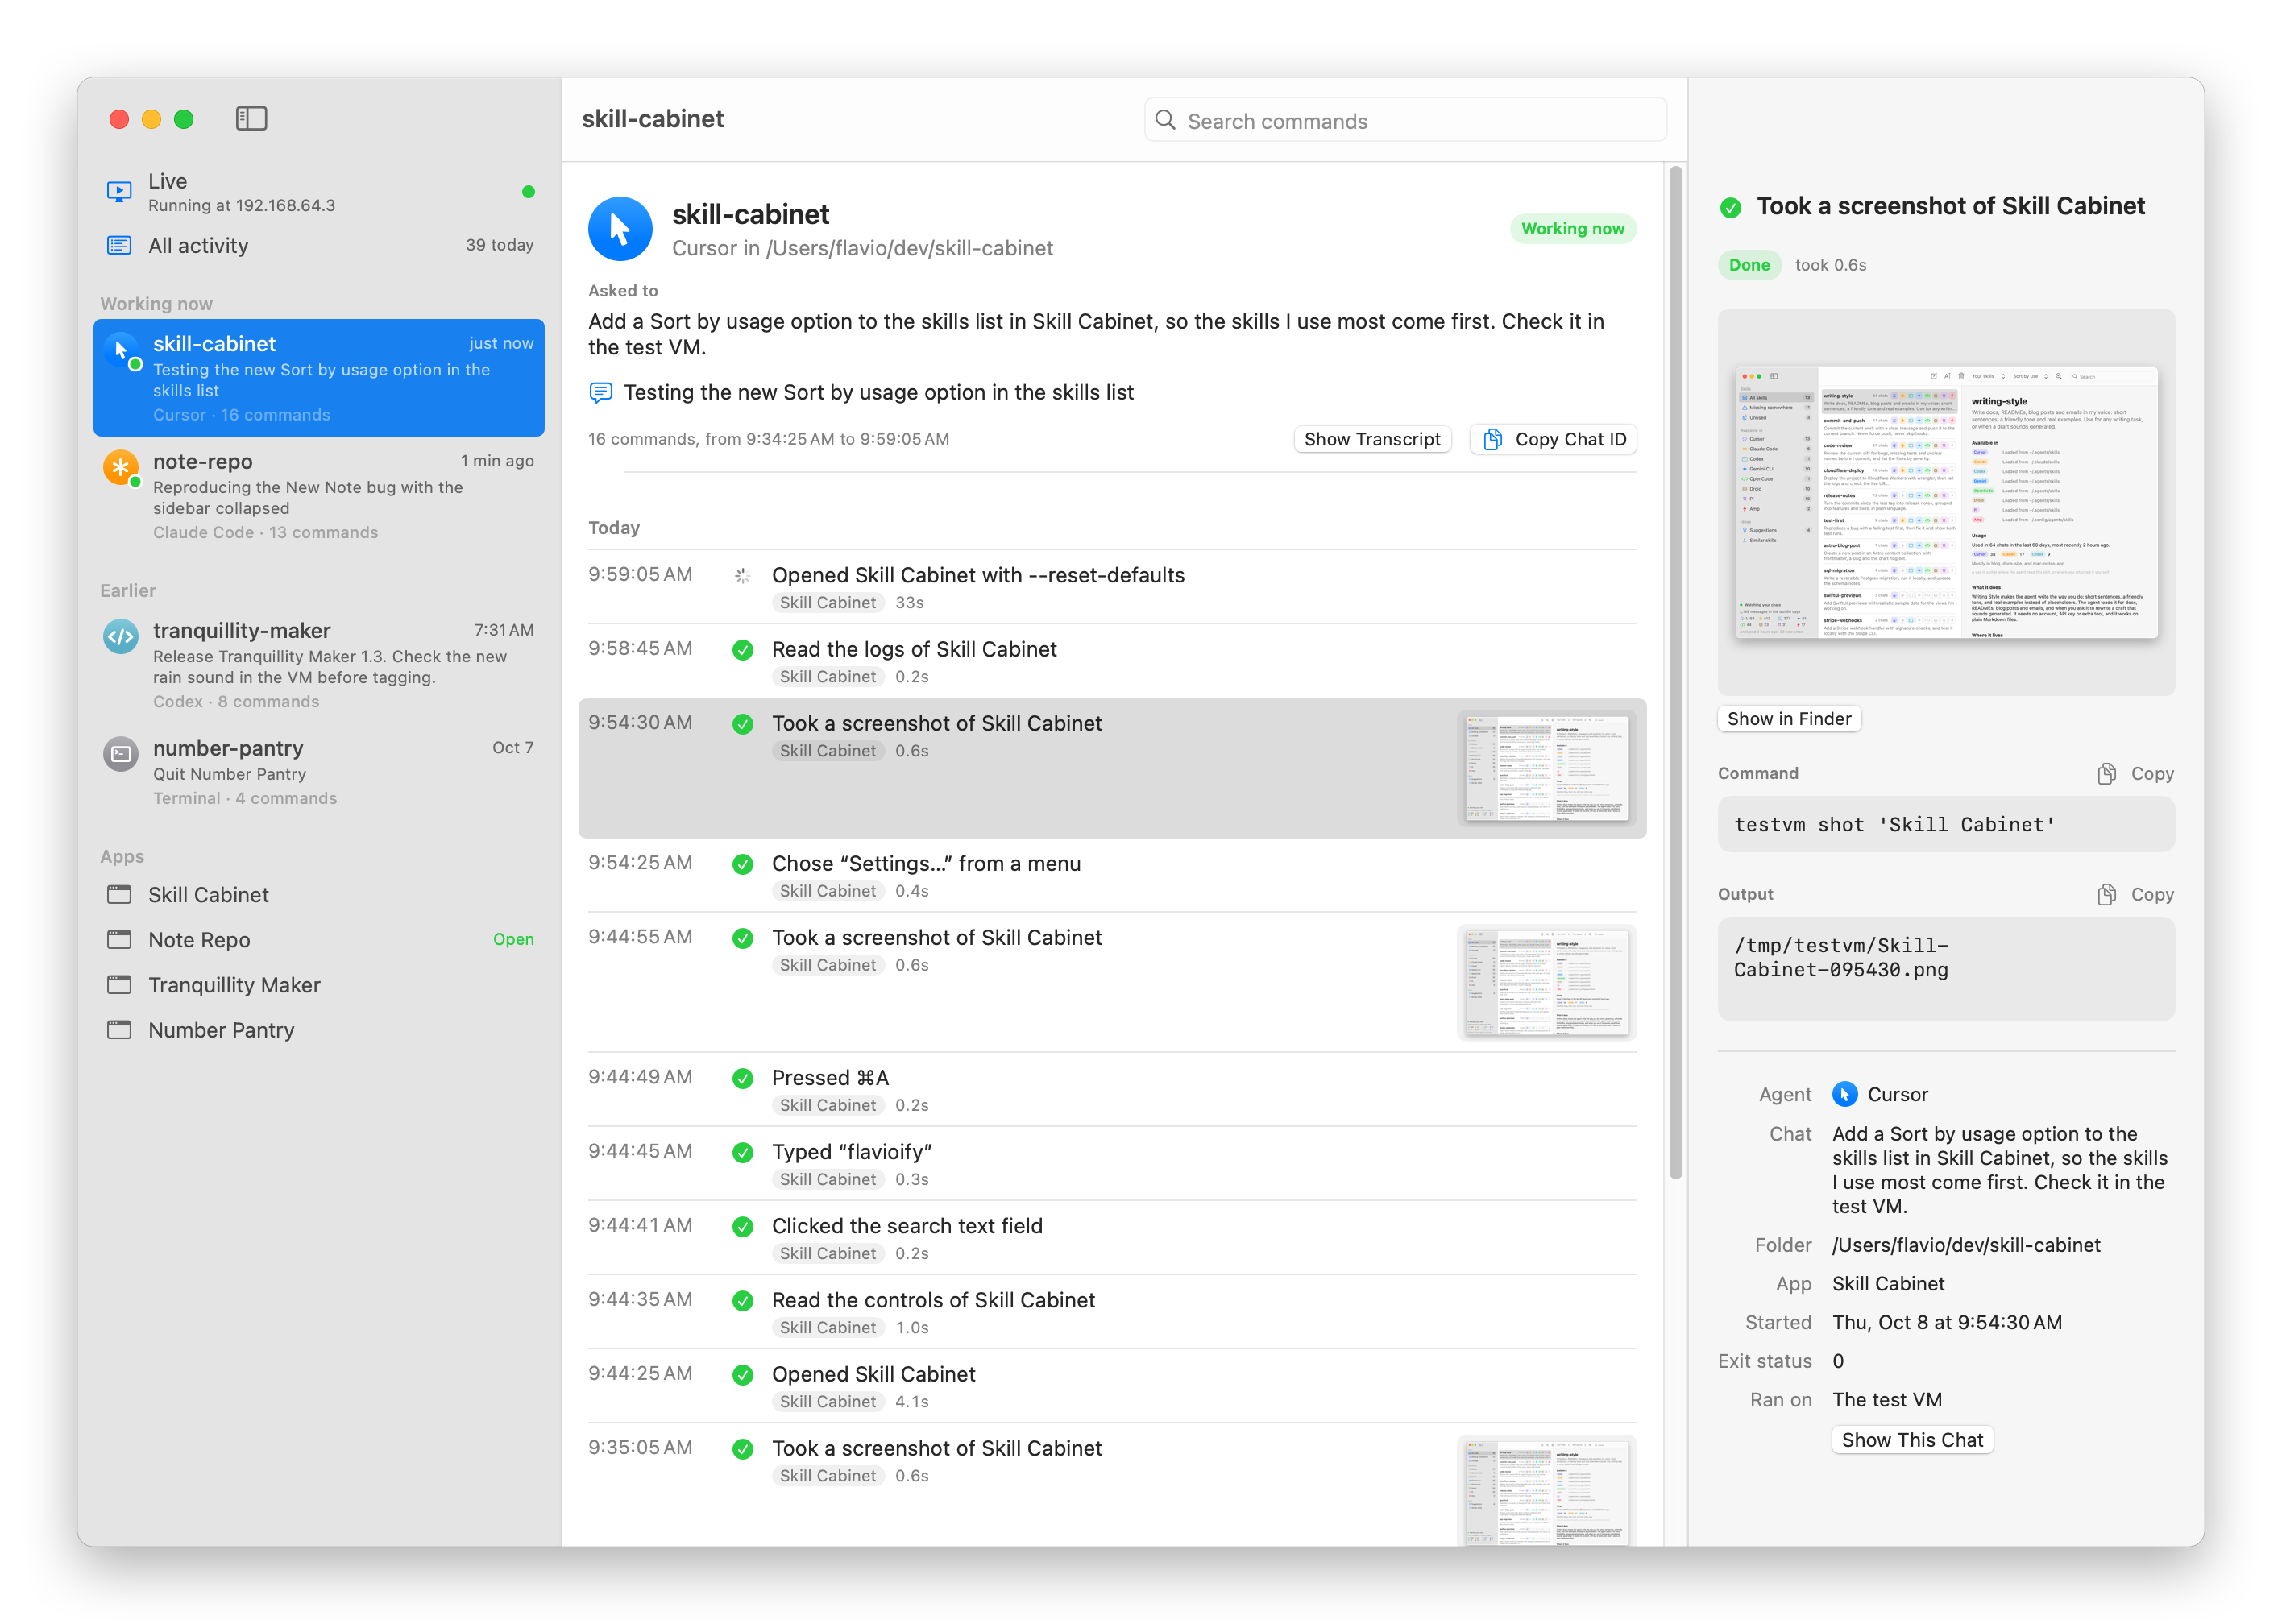2282x1624 pixels.
Task: Click thumbnail on 9:54:30 AM screenshot row
Action: click(1546, 768)
